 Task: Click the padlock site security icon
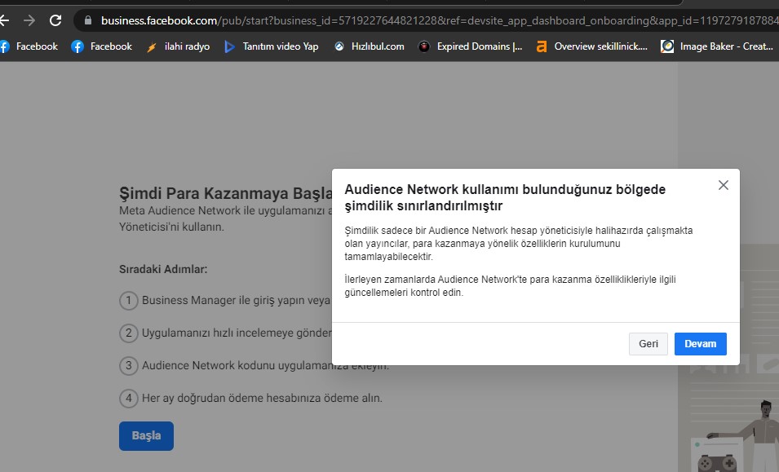[x=88, y=20]
